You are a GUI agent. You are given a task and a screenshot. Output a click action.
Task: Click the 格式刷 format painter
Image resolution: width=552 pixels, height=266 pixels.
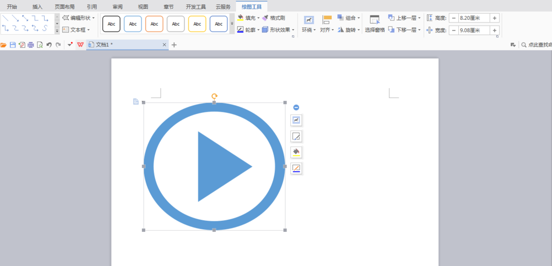pyautogui.click(x=274, y=18)
